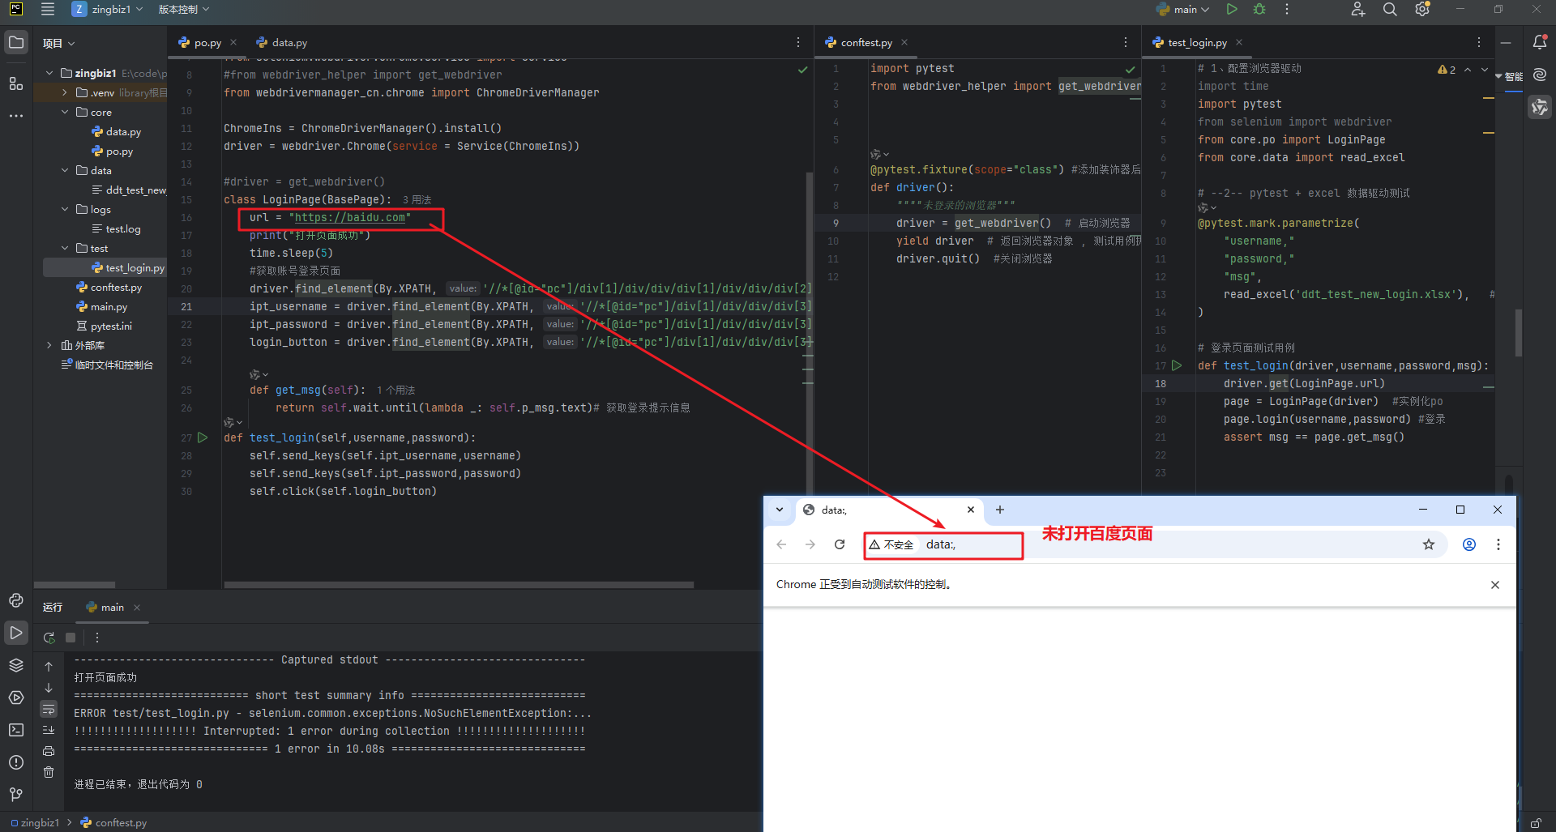Open Code With Me icon
1556x832 pixels.
(1358, 10)
